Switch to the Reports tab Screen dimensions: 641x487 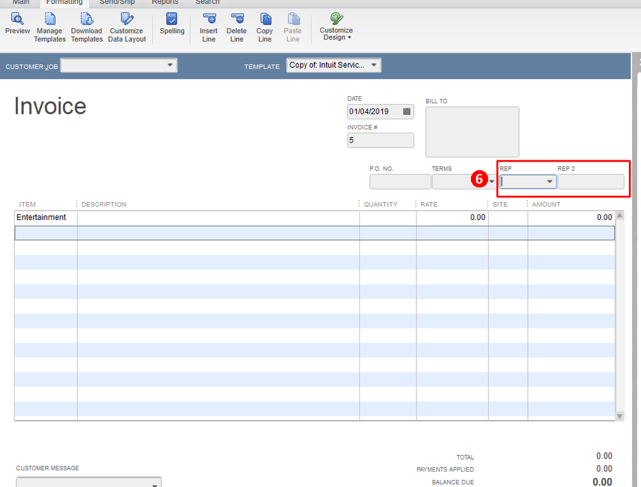[165, 2]
